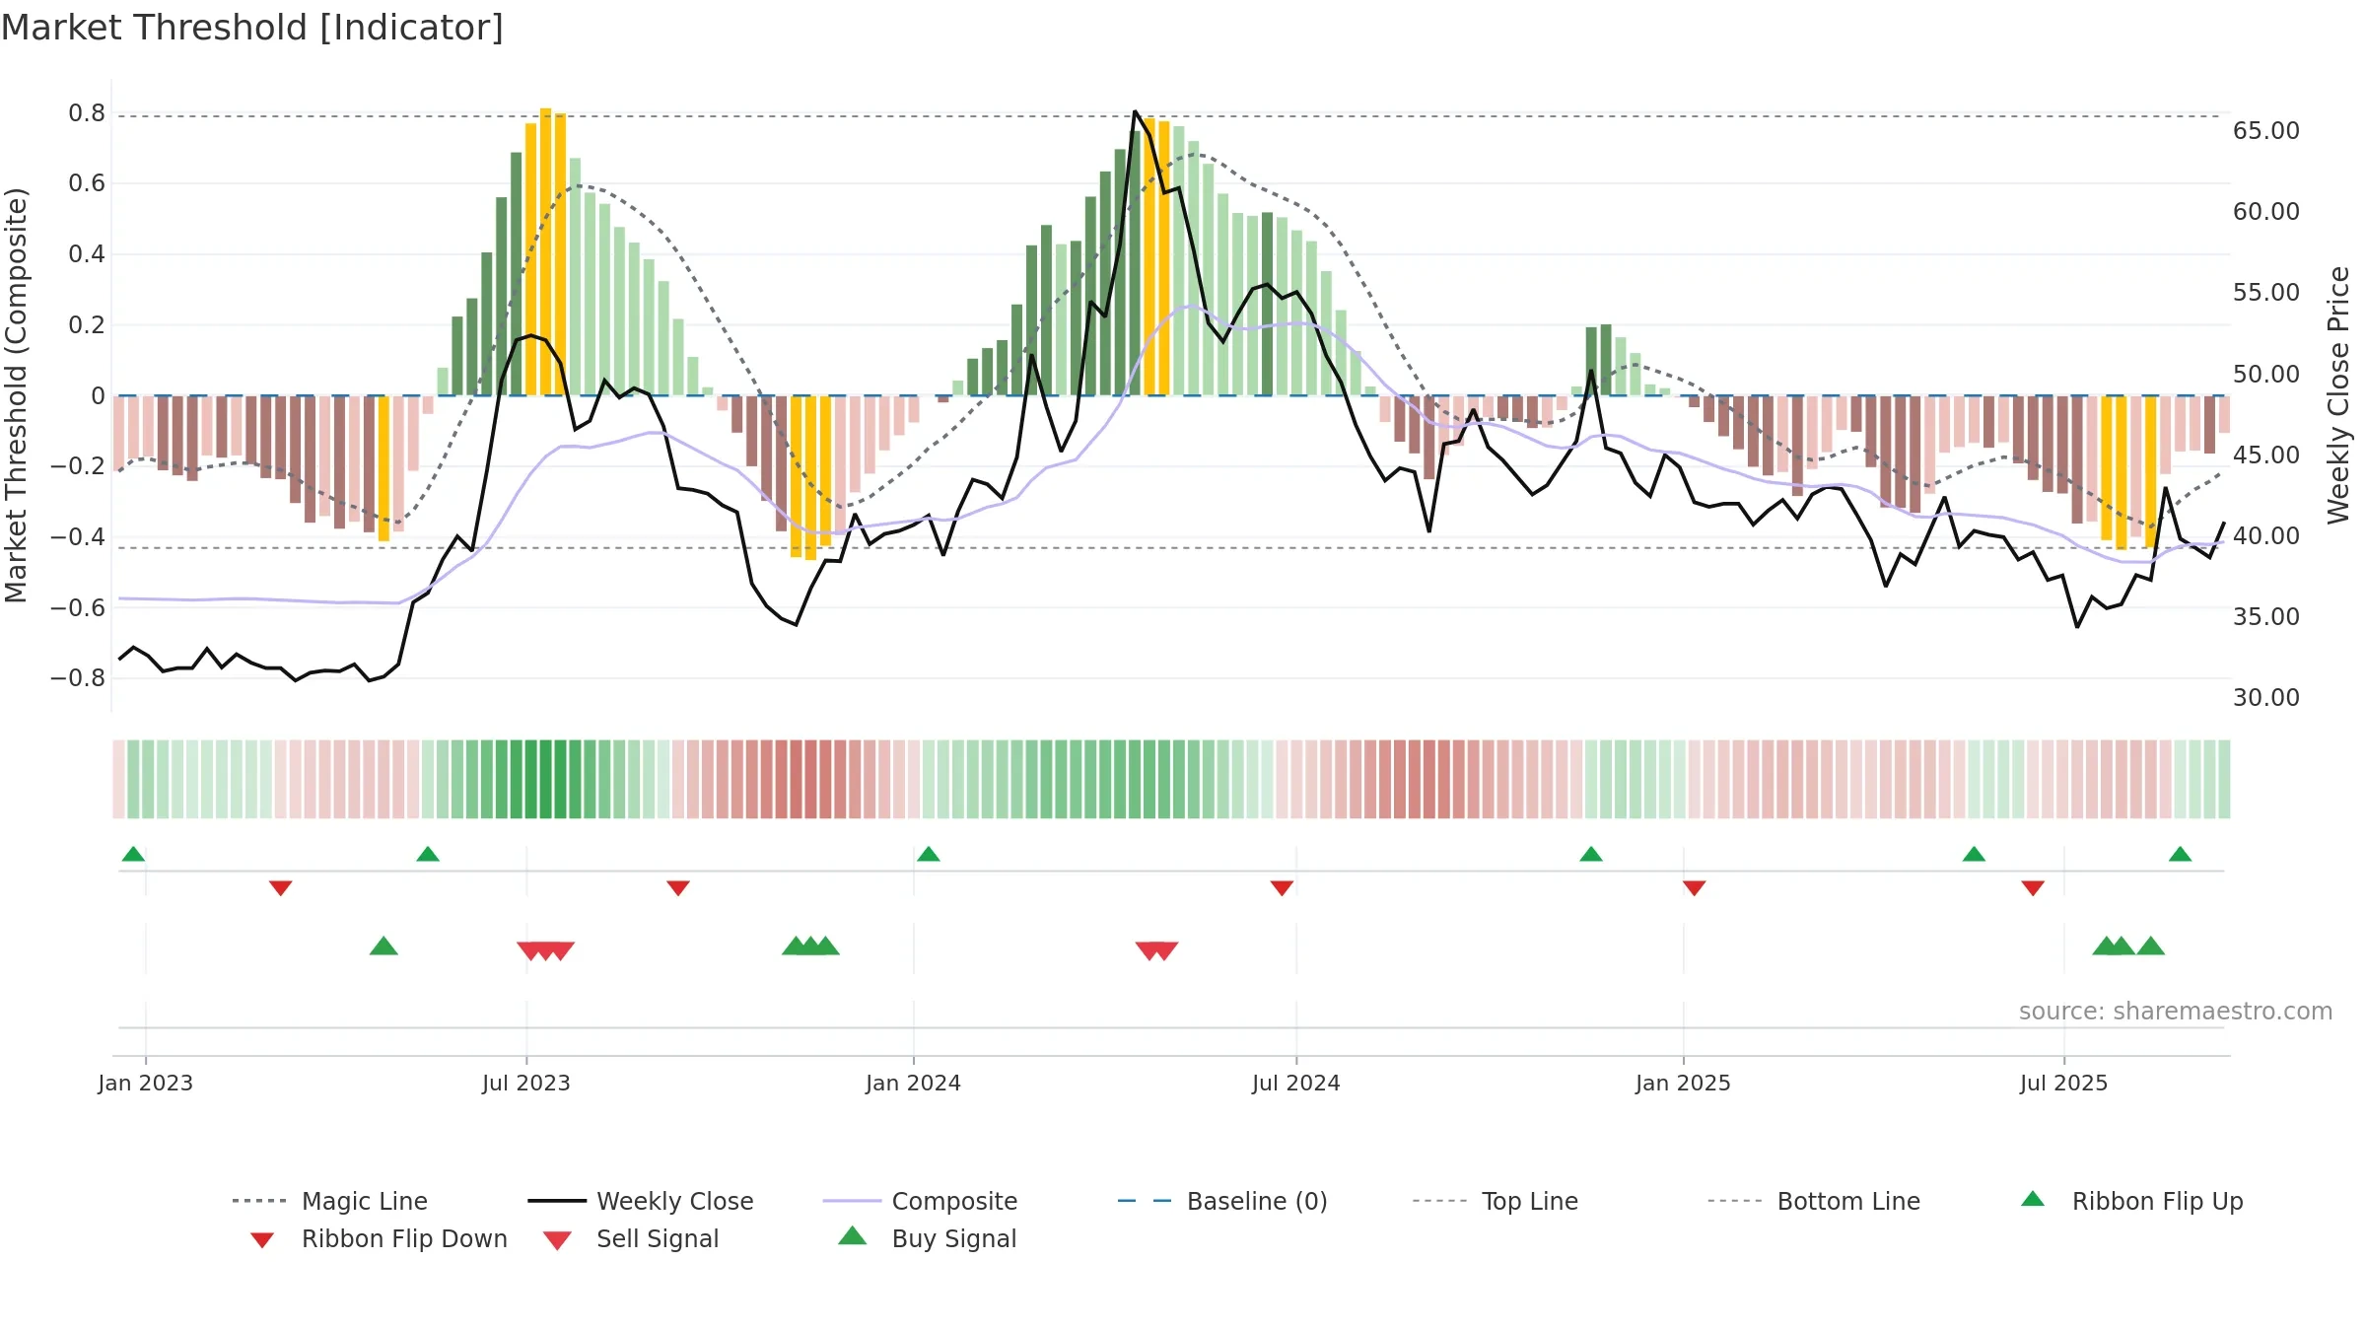Click the purple line swatch beside Composite legend
This screenshot has width=2366, height=1331.
point(852,1202)
